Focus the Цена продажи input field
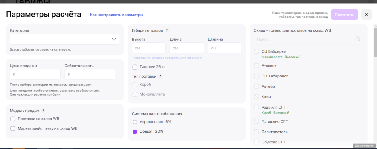The image size is (377, 149). click(x=35, y=74)
